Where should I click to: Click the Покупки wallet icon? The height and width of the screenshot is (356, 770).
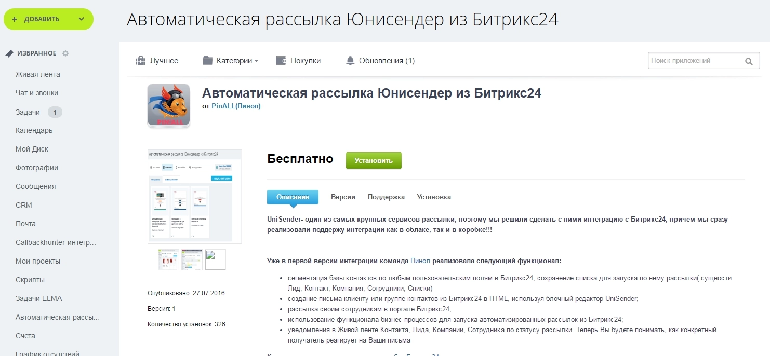[x=281, y=61]
